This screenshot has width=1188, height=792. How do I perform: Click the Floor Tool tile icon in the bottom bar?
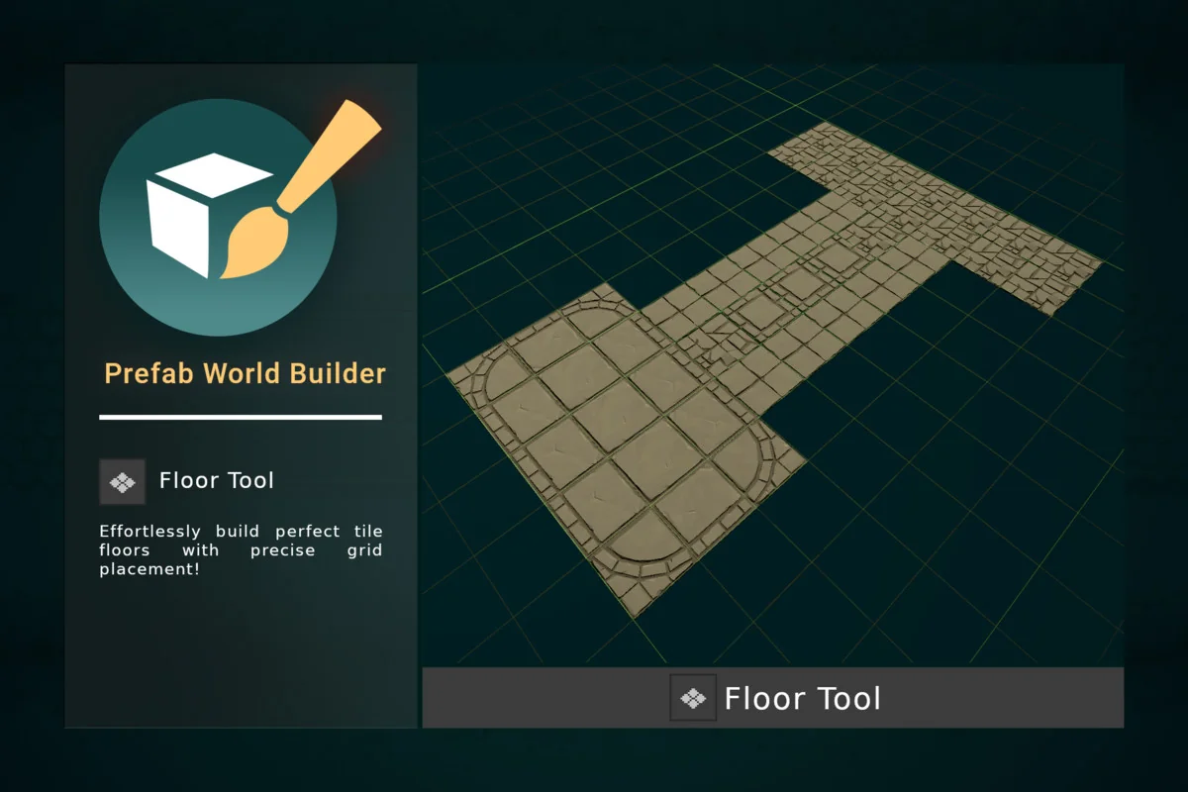694,698
